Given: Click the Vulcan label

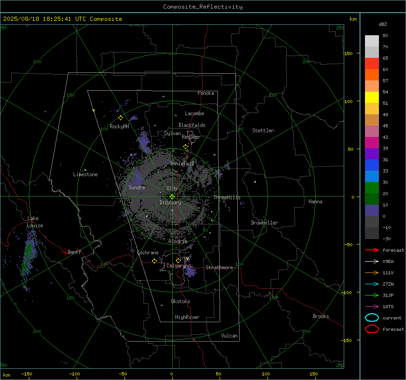Looking at the screenshot, I should click(x=229, y=336).
